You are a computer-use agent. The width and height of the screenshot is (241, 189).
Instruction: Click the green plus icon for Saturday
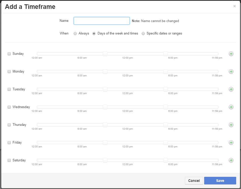tap(231, 160)
